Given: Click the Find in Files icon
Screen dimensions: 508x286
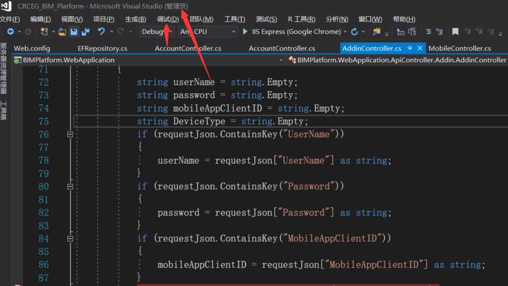Looking at the screenshot, I should pyautogui.click(x=377, y=31).
